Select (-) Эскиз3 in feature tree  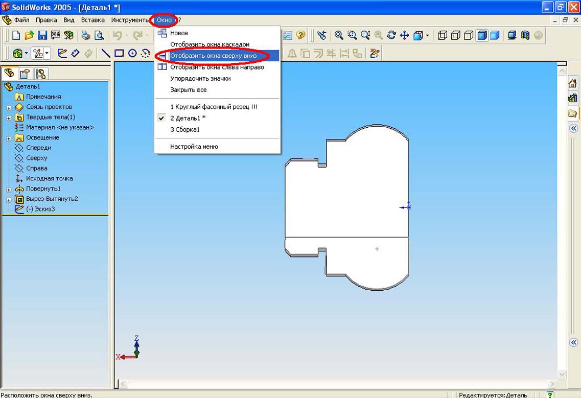coord(40,209)
